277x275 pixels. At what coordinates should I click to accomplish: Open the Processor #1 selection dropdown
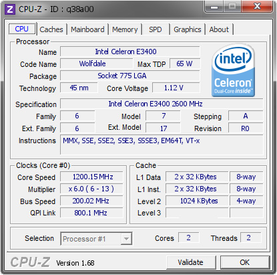pyautogui.click(x=96, y=239)
